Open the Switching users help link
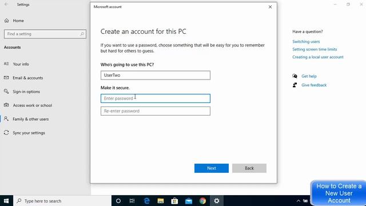Image resolution: width=366 pixels, height=206 pixels. (x=306, y=42)
